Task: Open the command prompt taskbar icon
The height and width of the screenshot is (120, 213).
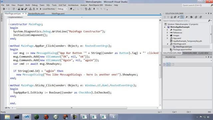Action: click(17, 117)
